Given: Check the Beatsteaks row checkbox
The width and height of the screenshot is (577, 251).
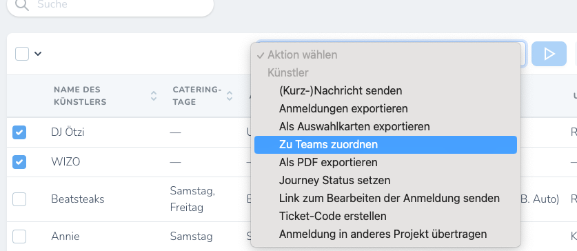Looking at the screenshot, I should pyautogui.click(x=19, y=199).
